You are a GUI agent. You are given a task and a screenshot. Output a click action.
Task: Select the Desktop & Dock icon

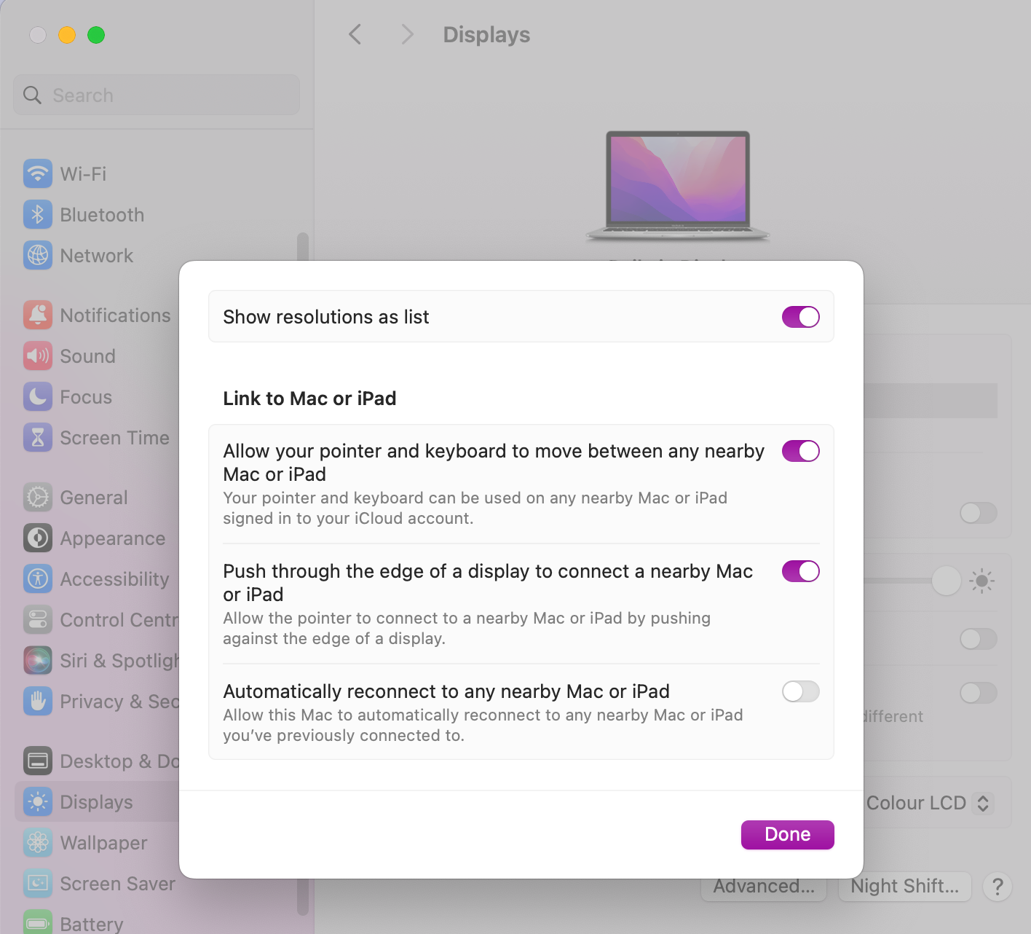click(x=38, y=761)
